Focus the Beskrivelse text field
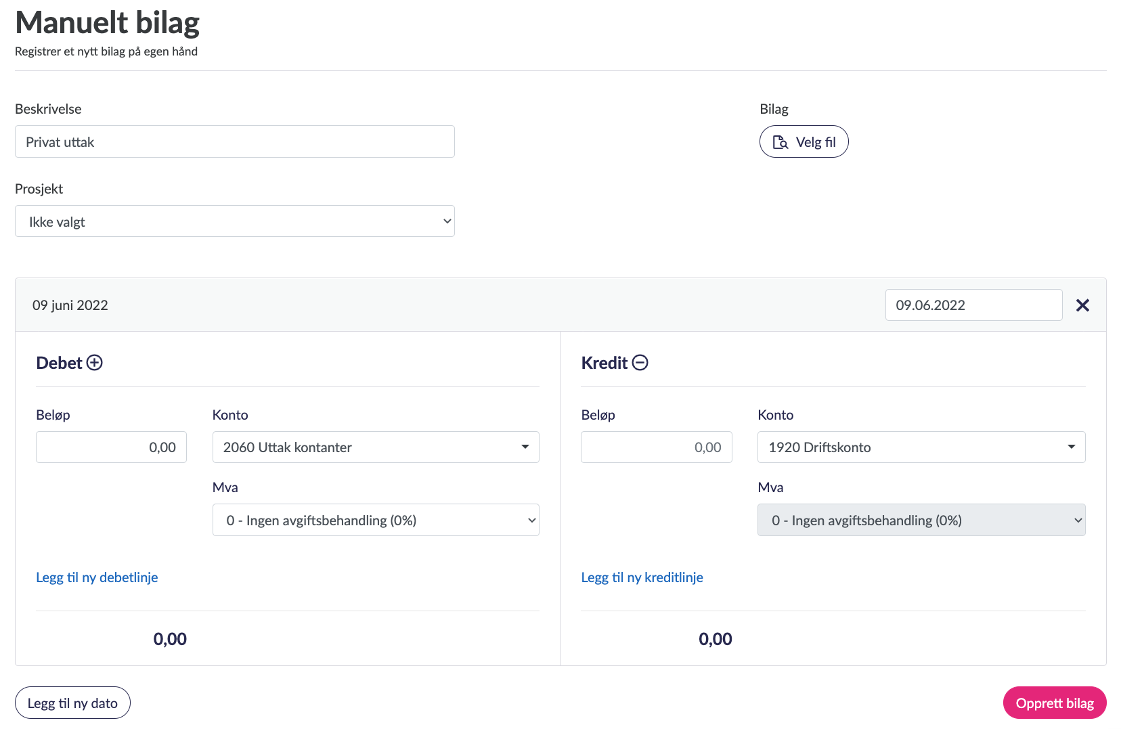This screenshot has height=729, width=1121. (234, 142)
